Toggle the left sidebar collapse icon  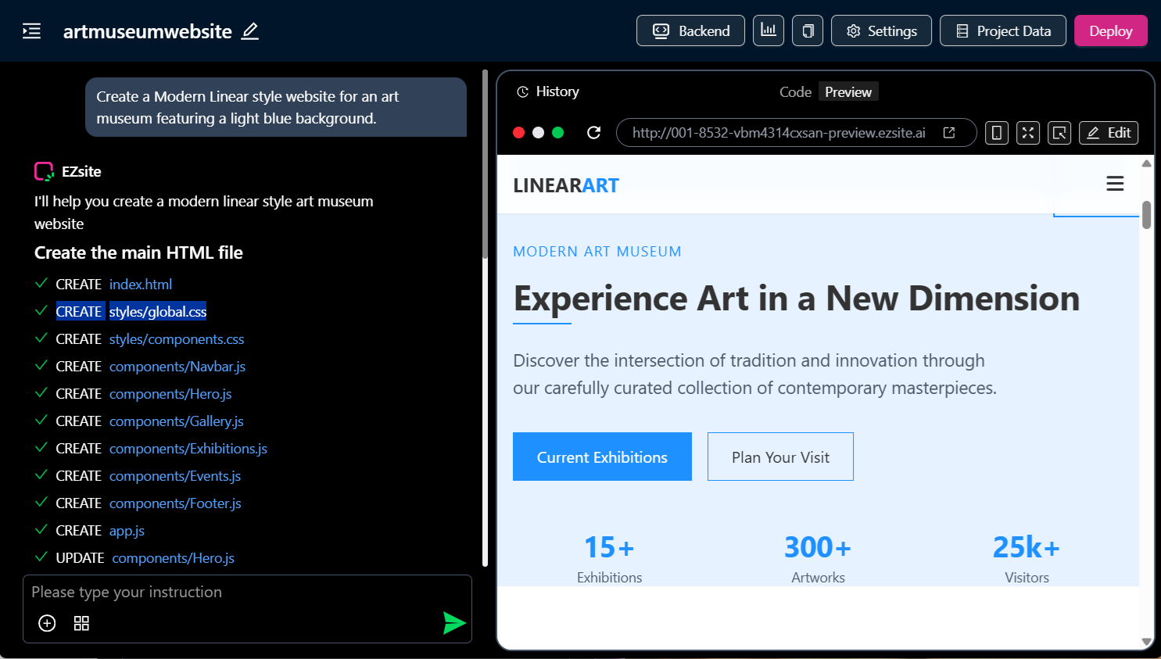(31, 31)
